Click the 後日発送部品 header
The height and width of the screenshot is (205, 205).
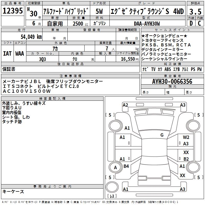coord(70,64)
